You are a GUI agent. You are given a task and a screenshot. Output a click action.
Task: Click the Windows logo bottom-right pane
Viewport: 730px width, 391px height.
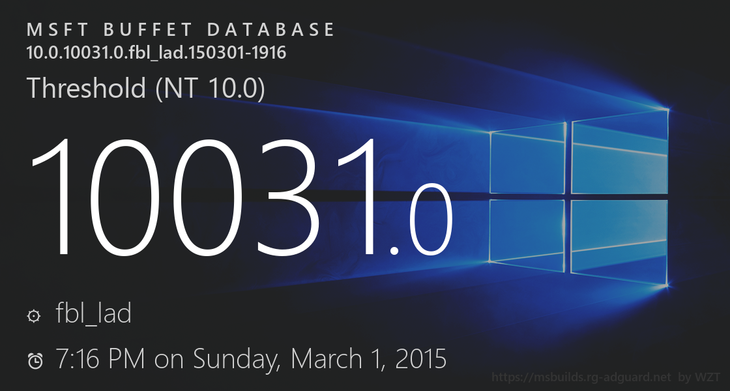(x=619, y=240)
